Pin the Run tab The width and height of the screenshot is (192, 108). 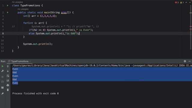(x=2, y=94)
